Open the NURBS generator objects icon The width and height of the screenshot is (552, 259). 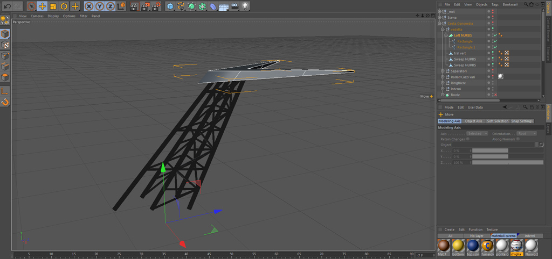[x=192, y=6]
